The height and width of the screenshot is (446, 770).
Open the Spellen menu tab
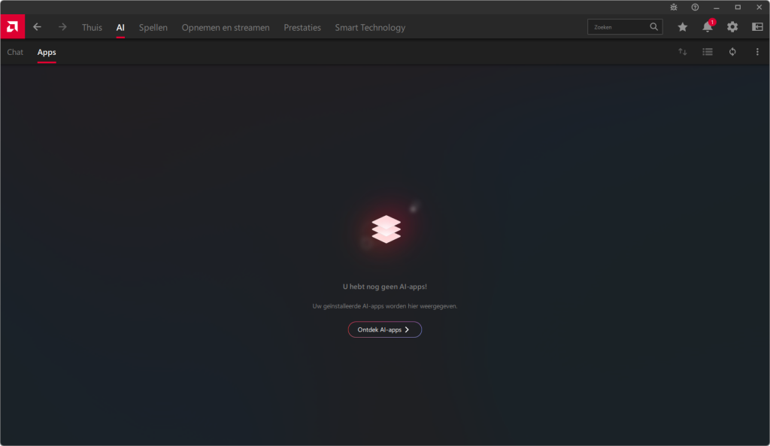click(x=153, y=28)
